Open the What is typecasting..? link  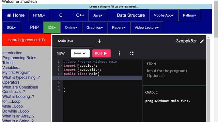click(x=21, y=78)
